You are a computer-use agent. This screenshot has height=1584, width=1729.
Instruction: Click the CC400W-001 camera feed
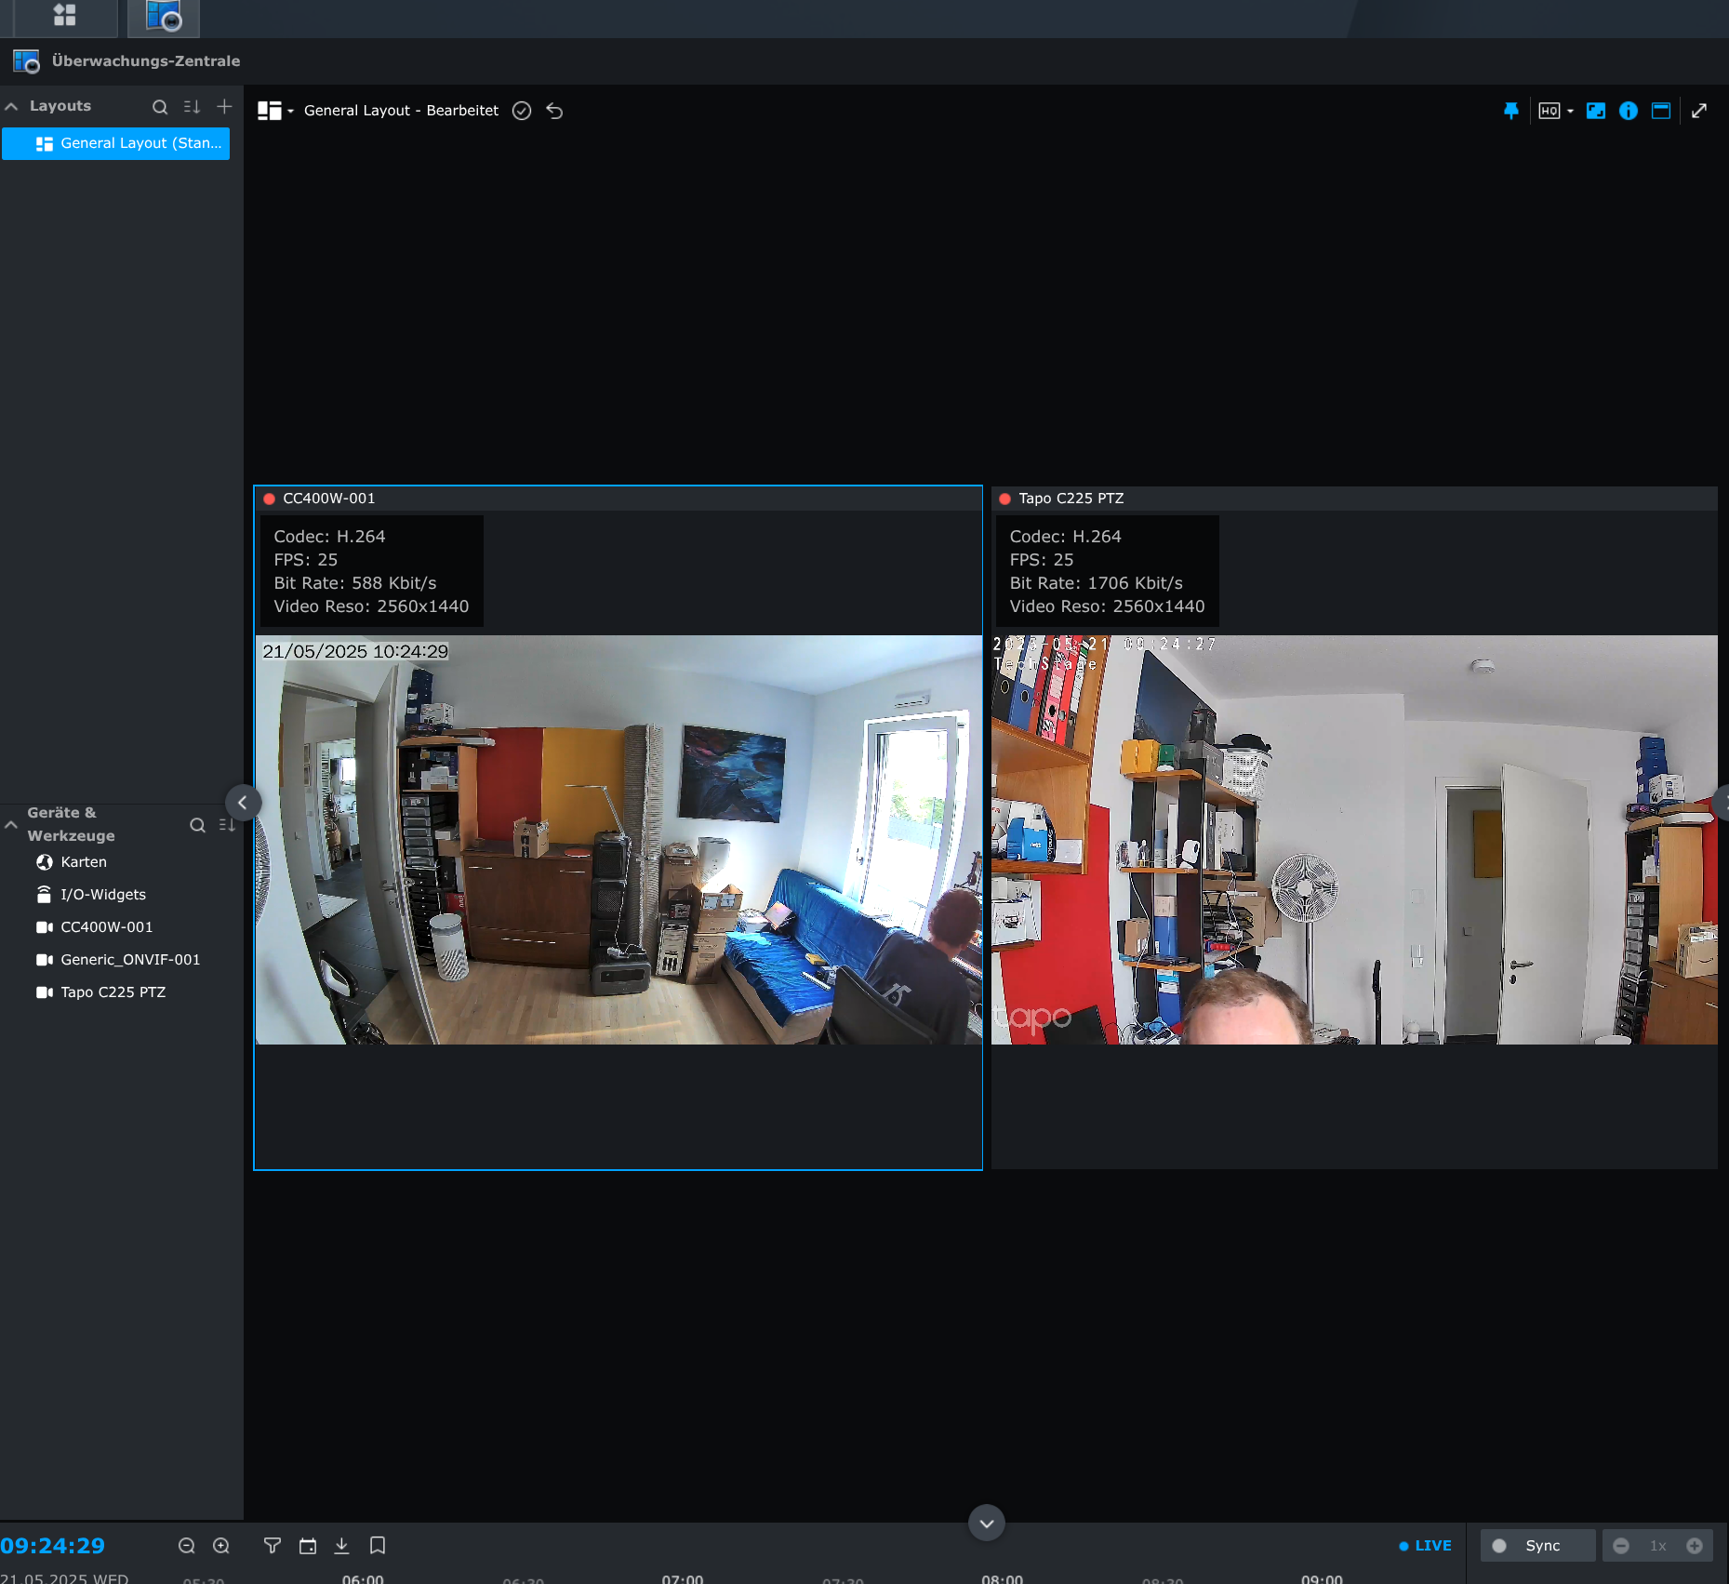click(618, 840)
